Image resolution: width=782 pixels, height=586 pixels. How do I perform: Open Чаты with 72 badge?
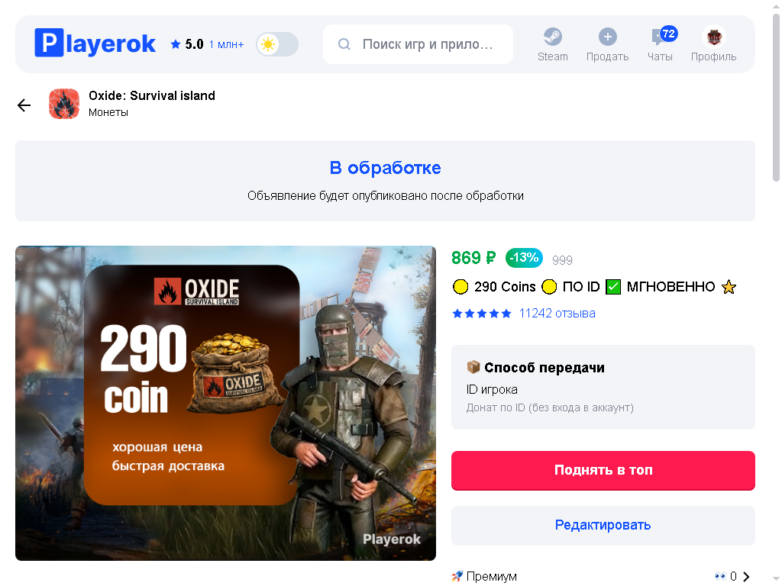[x=661, y=44]
